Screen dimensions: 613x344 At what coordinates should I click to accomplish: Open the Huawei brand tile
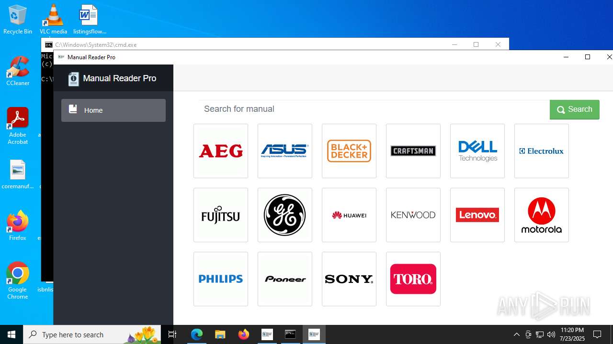coord(349,215)
